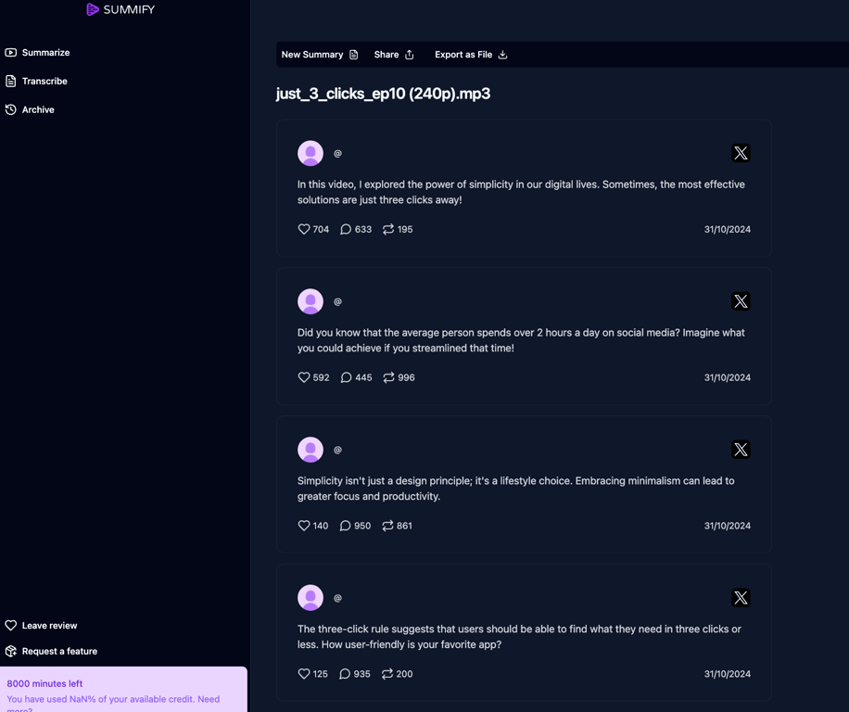
Task: Click the Share upload icon
Action: coord(410,55)
